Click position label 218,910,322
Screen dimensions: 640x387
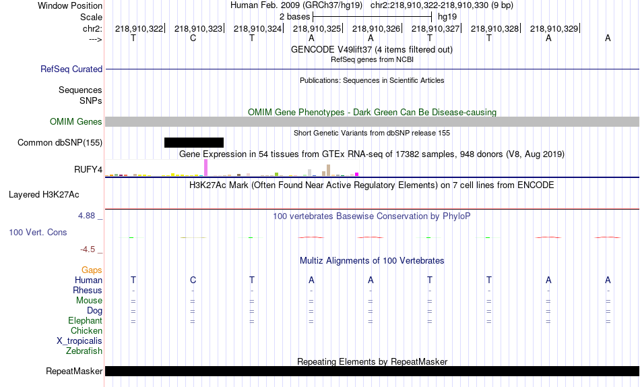point(139,28)
